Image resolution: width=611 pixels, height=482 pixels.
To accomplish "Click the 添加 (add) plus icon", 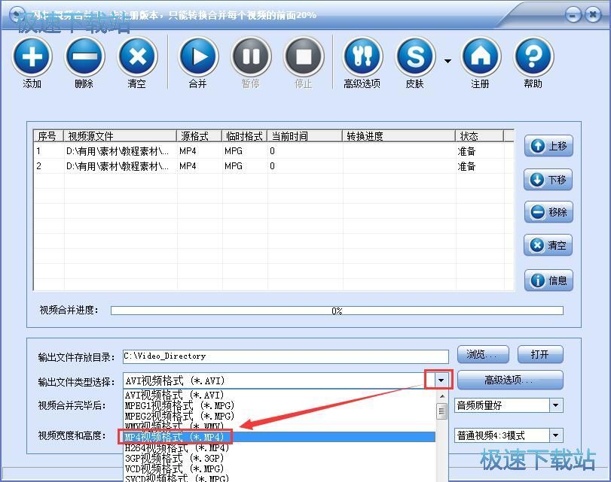I will tap(32, 57).
